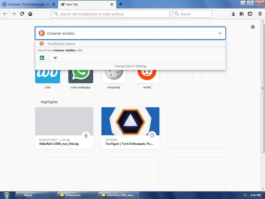Click the Highlights section heading

coord(49,102)
